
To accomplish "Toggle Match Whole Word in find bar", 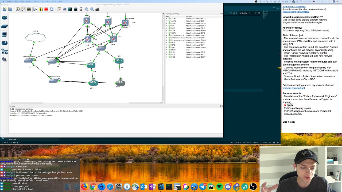I will coord(234,13).
